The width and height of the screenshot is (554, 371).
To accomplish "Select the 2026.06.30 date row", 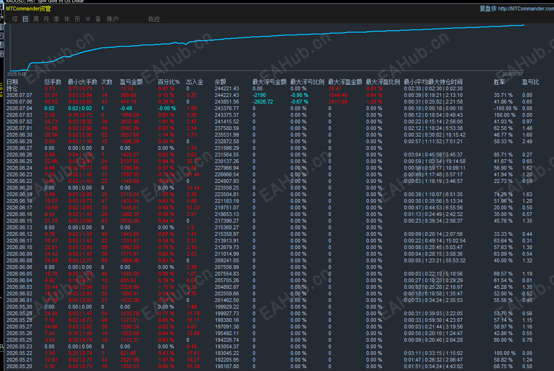I will pyautogui.click(x=273, y=135).
